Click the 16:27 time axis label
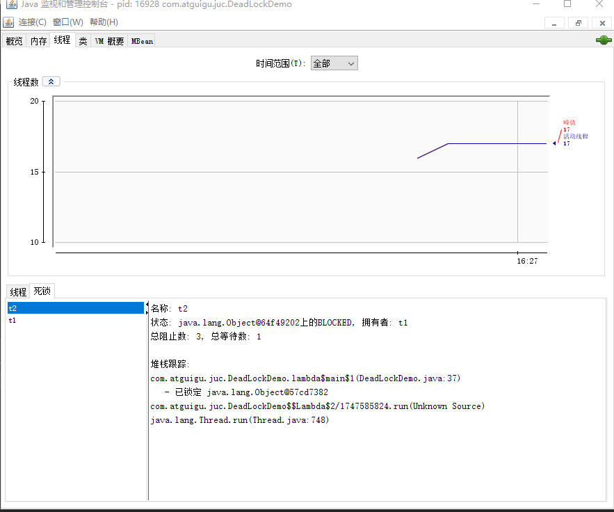Image resolution: width=614 pixels, height=512 pixels. point(527,261)
